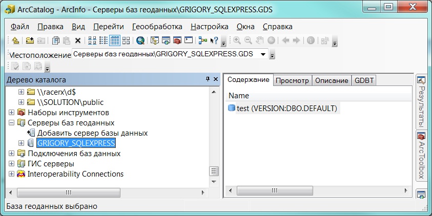Click Connect To Folder icon

30,41
